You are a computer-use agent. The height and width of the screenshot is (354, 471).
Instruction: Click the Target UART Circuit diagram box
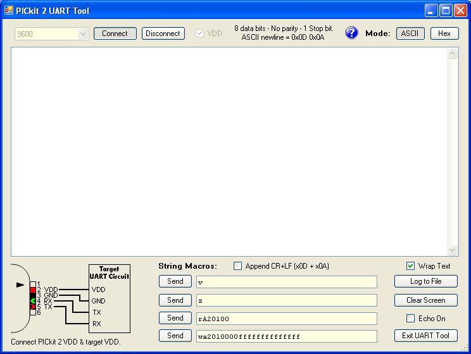pyautogui.click(x=110, y=298)
